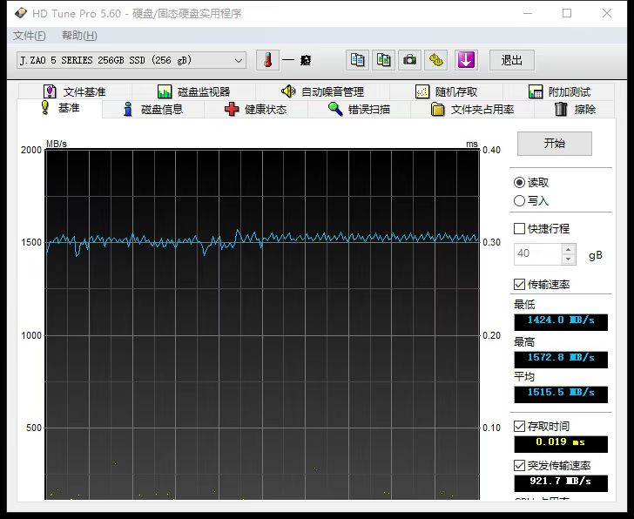
Task: Uncheck the 传输速率 checkbox
Action: pyautogui.click(x=520, y=285)
